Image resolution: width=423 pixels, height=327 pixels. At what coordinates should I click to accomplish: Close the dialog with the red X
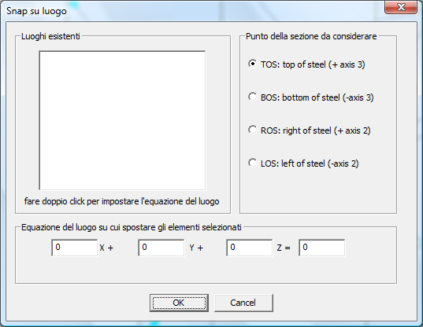[401, 7]
